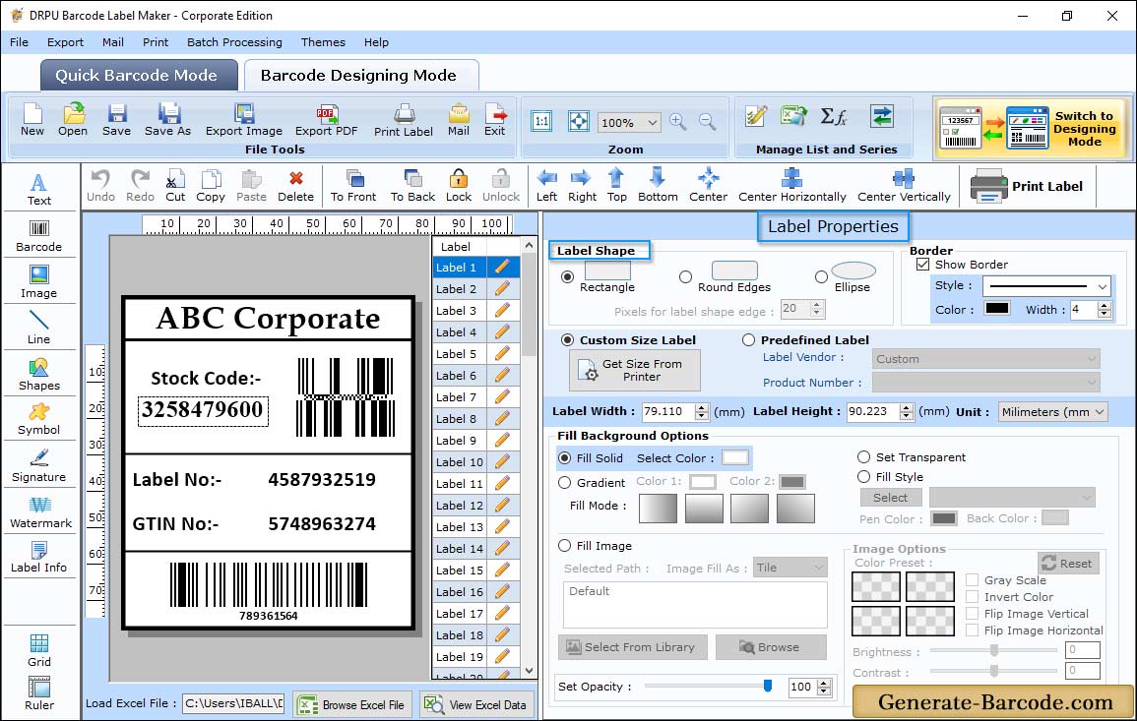Screen dimensions: 1137x721
Task: Choose the Image tool in the sidebar
Action: click(x=39, y=282)
